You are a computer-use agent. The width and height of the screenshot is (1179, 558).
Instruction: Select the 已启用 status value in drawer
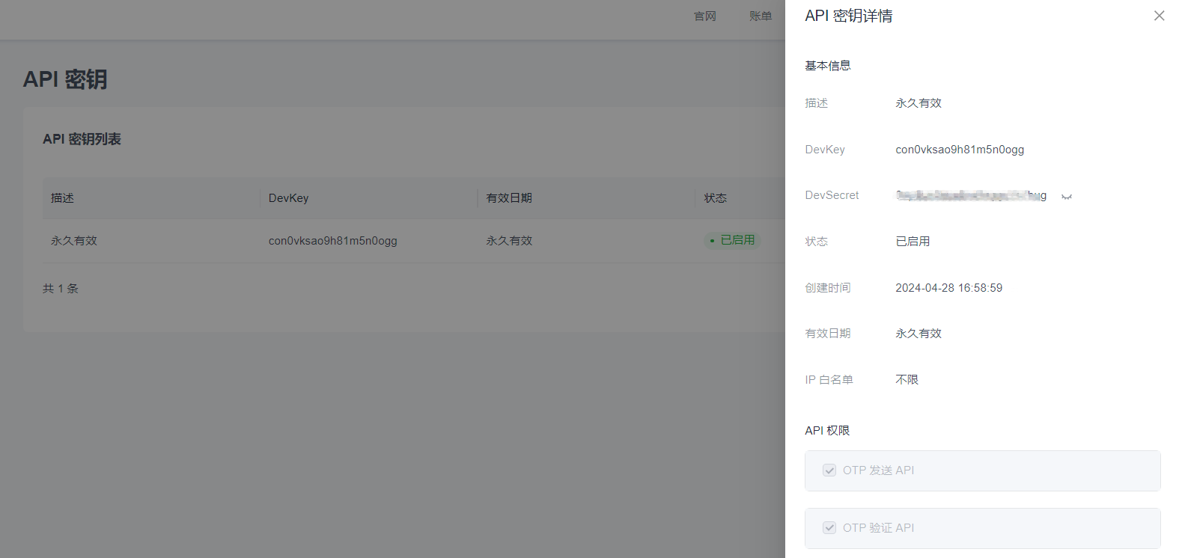tap(913, 242)
